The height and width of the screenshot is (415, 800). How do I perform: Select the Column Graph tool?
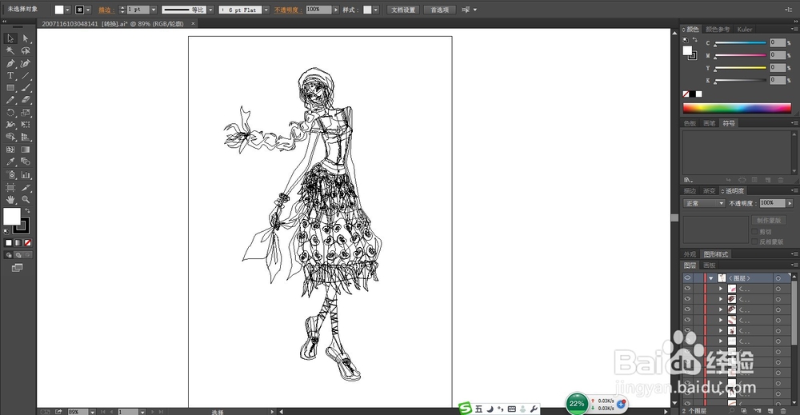[26, 174]
